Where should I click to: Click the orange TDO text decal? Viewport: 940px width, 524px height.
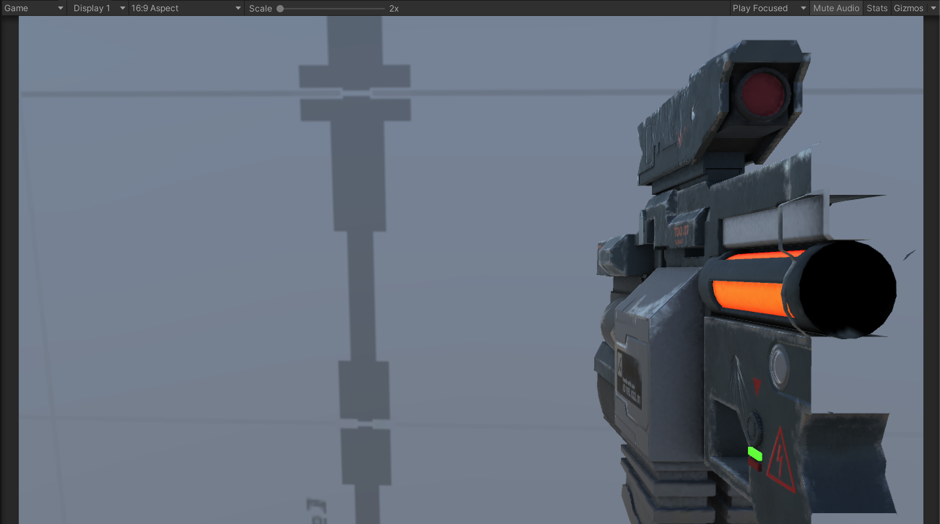click(x=681, y=232)
